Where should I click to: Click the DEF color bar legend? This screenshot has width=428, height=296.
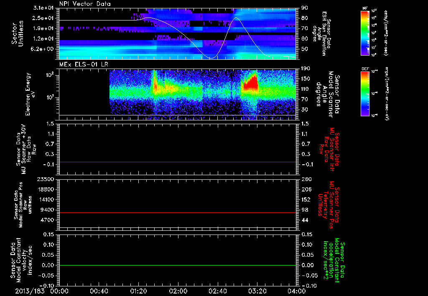[x=365, y=93]
